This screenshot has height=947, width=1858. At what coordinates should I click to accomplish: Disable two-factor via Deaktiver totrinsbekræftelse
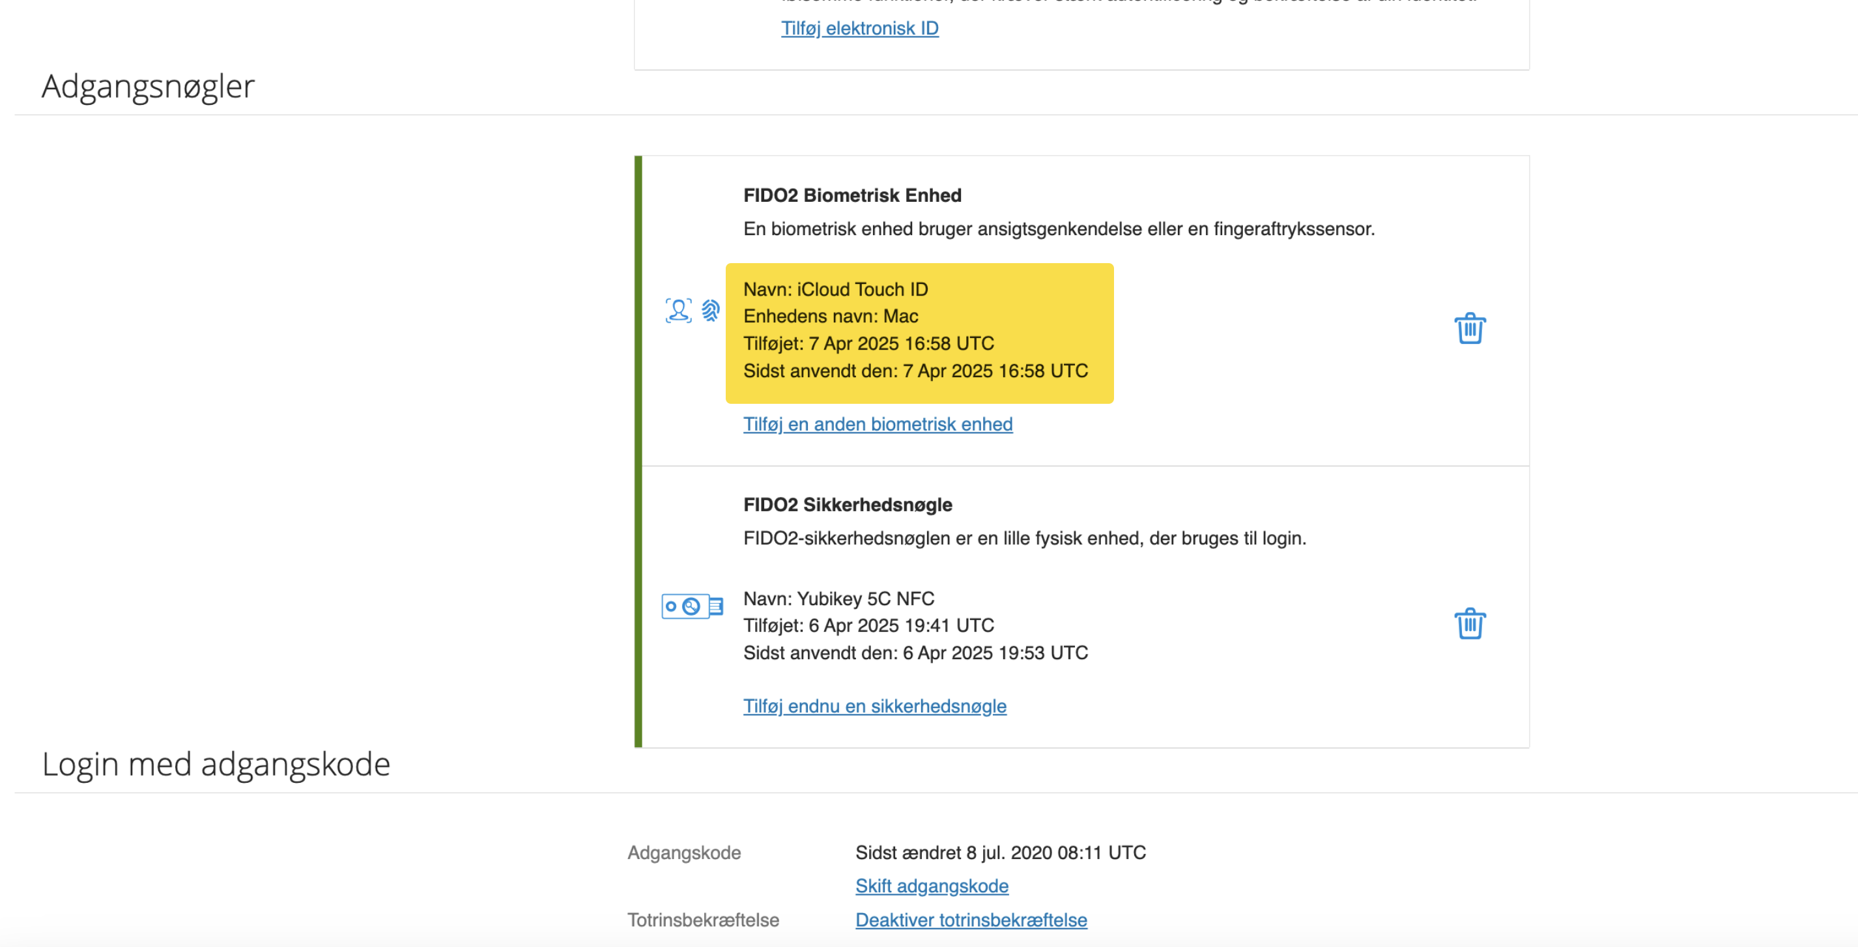point(970,920)
